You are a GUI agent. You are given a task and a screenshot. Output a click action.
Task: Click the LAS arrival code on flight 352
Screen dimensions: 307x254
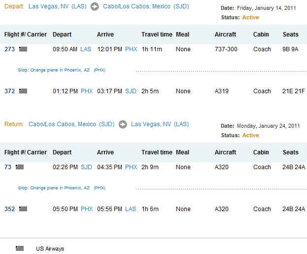pos(131,209)
